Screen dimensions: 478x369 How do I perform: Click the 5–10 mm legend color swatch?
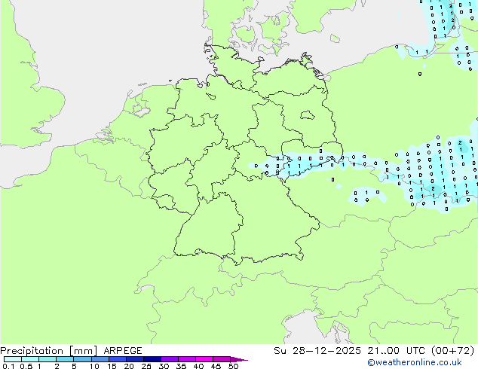82,359
